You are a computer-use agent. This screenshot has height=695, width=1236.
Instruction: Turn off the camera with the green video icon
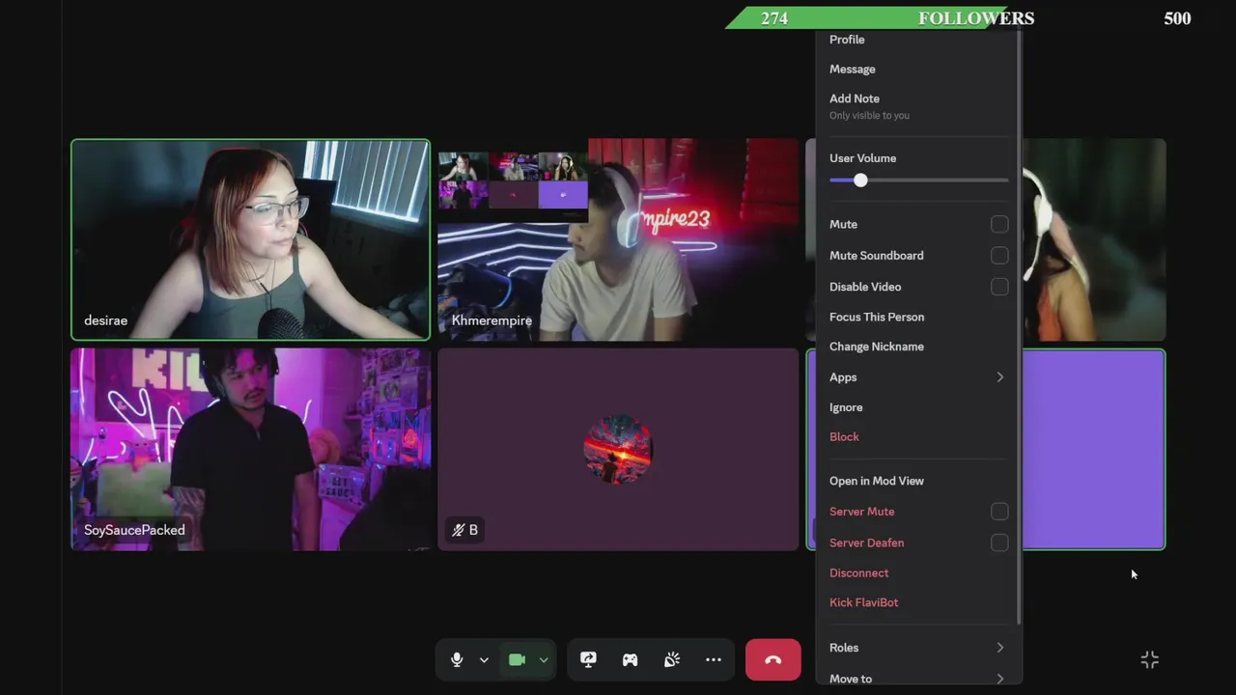pos(518,660)
